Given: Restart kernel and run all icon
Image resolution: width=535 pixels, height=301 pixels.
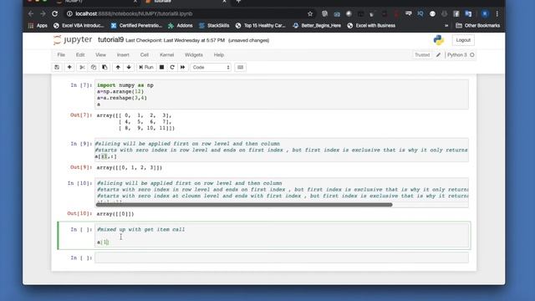Looking at the screenshot, I should pyautogui.click(x=182, y=67).
